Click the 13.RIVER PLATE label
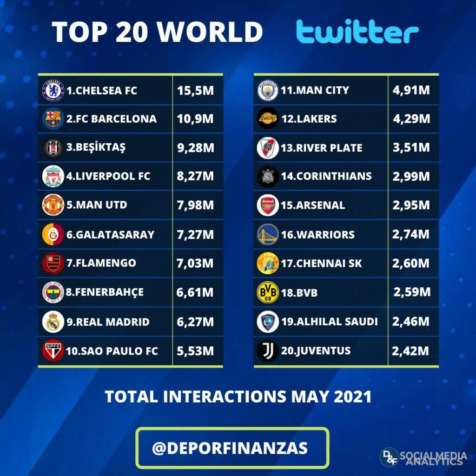This screenshot has height=476, width=476. (x=322, y=148)
